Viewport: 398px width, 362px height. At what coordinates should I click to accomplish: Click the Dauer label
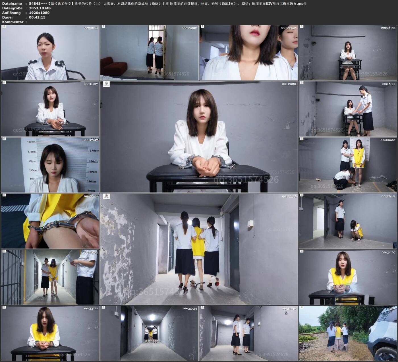point(8,17)
